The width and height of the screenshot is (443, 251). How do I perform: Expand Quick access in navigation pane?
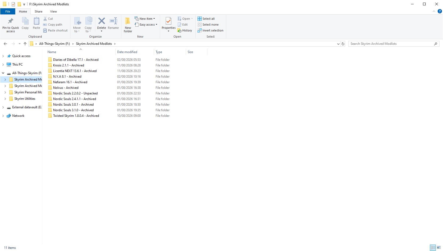pos(3,56)
